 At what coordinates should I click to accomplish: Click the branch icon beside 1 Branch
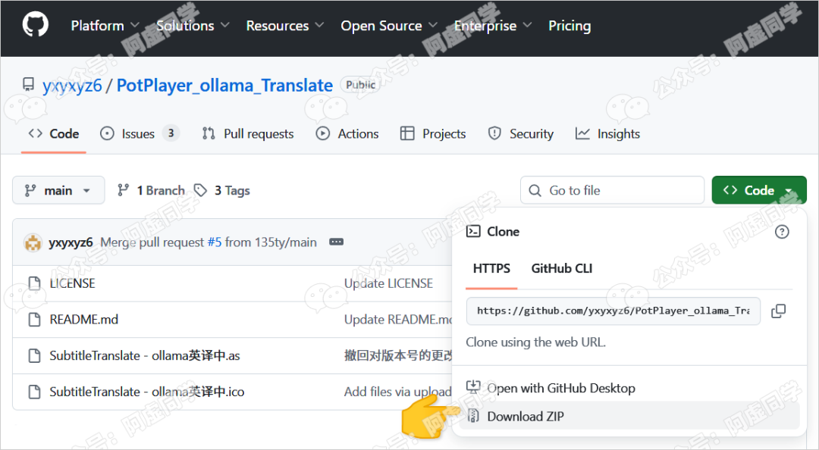coord(124,190)
